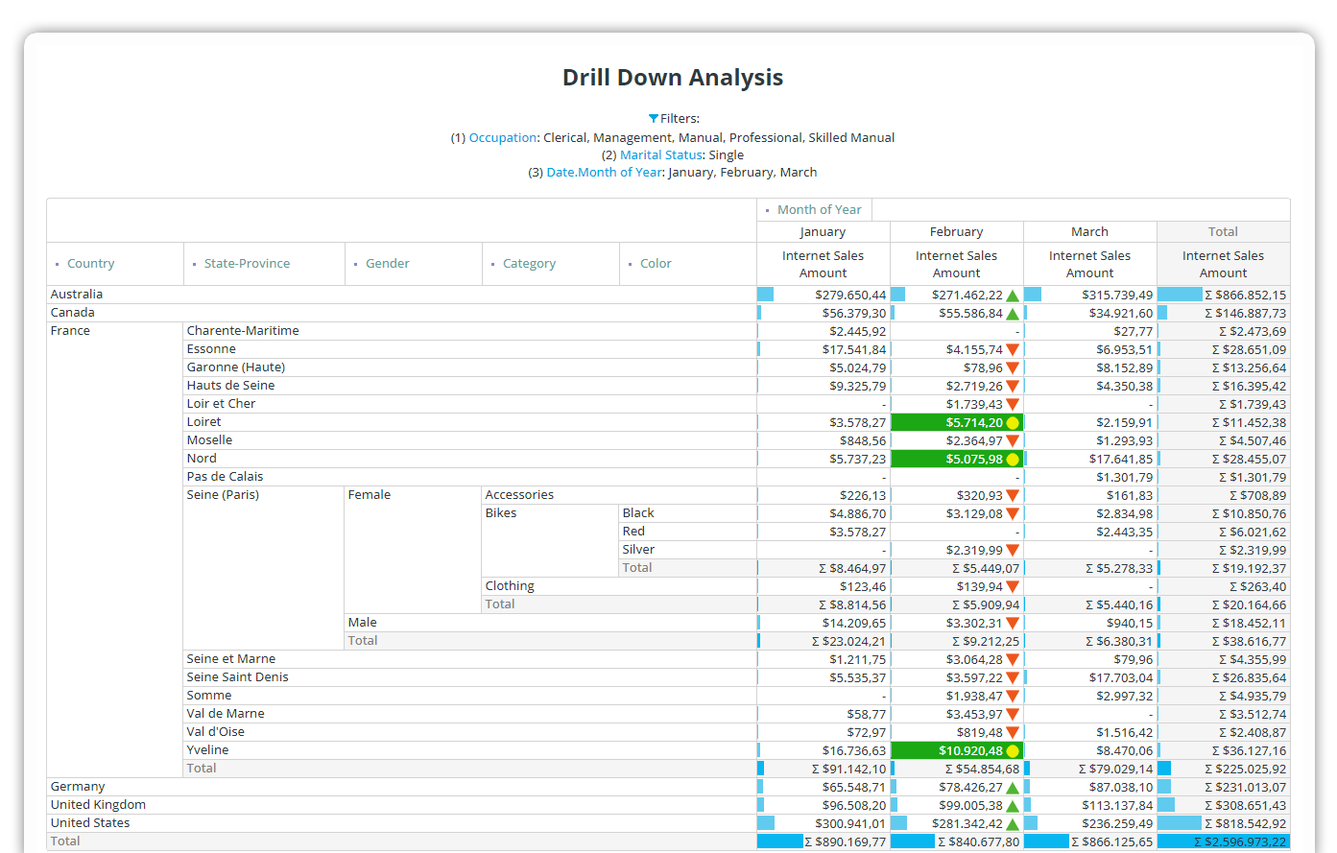Click the Black color row label
This screenshot has width=1337, height=853.
[638, 512]
